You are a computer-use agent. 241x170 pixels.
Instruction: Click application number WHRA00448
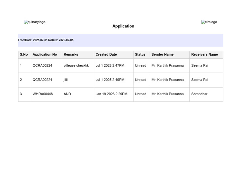coord(43,94)
